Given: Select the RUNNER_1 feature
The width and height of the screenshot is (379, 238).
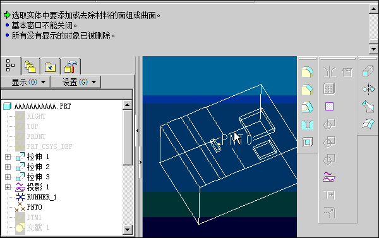Looking at the screenshot, I should [x=42, y=197].
